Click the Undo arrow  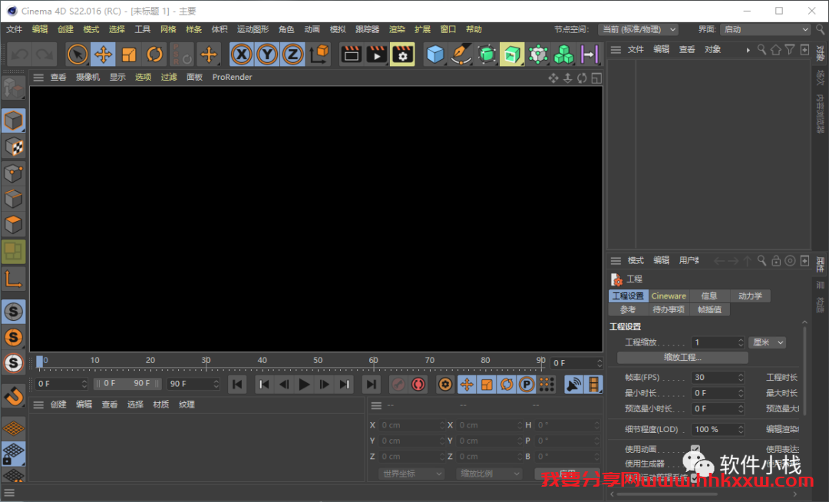point(19,54)
